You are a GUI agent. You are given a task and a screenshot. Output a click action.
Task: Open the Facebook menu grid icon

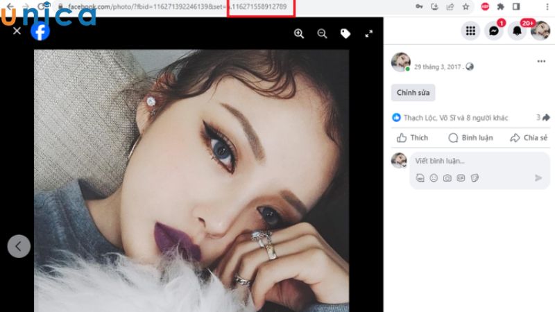click(470, 31)
